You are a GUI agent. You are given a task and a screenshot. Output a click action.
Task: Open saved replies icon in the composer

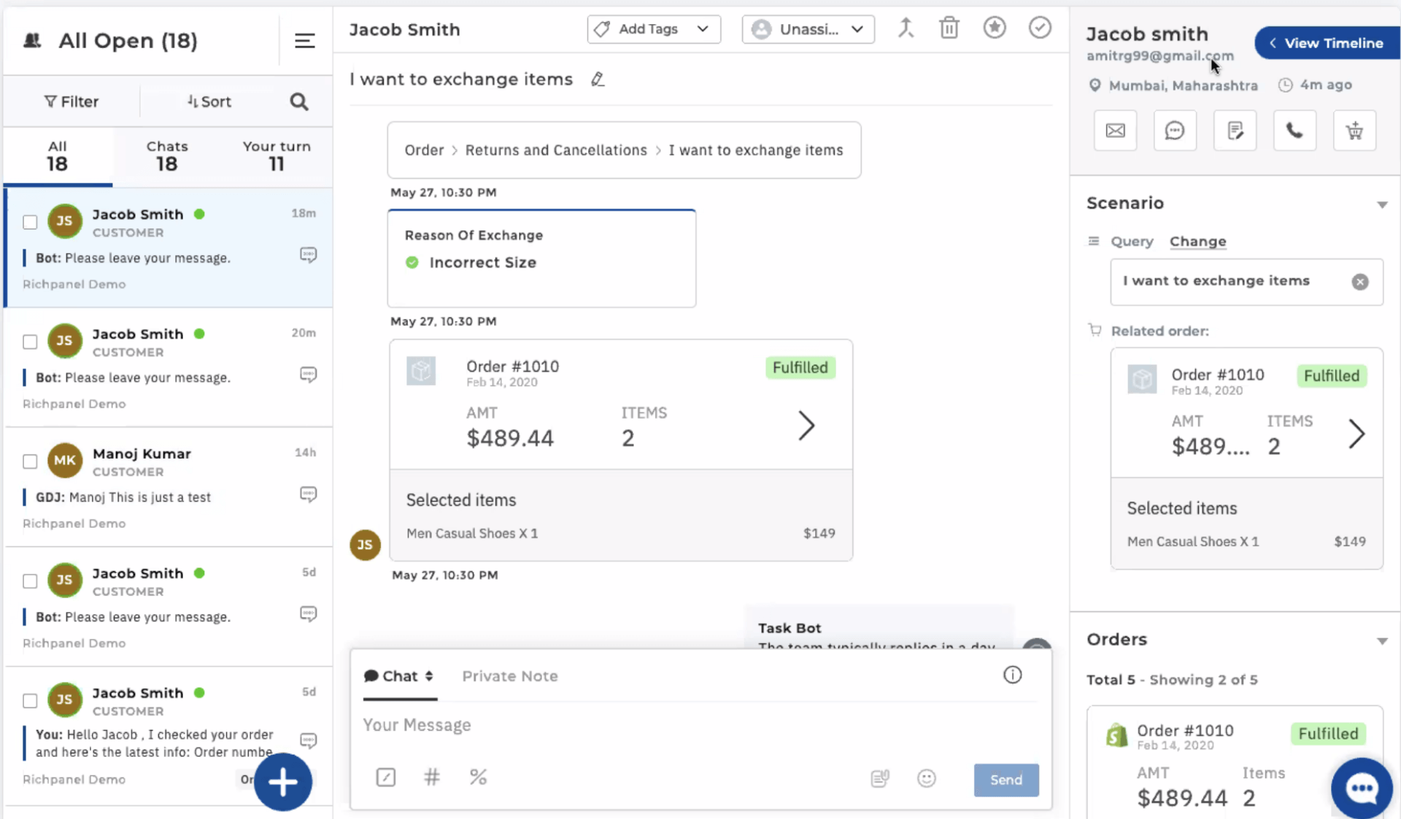tap(879, 778)
